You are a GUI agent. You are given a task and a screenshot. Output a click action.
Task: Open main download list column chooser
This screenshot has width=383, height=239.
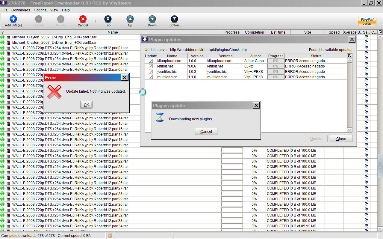coord(380,32)
